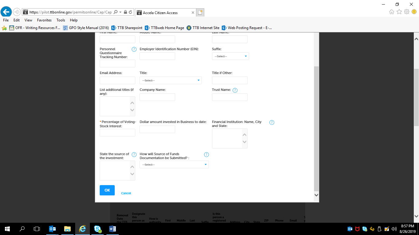Open help icon beside Trust Name

point(235,90)
